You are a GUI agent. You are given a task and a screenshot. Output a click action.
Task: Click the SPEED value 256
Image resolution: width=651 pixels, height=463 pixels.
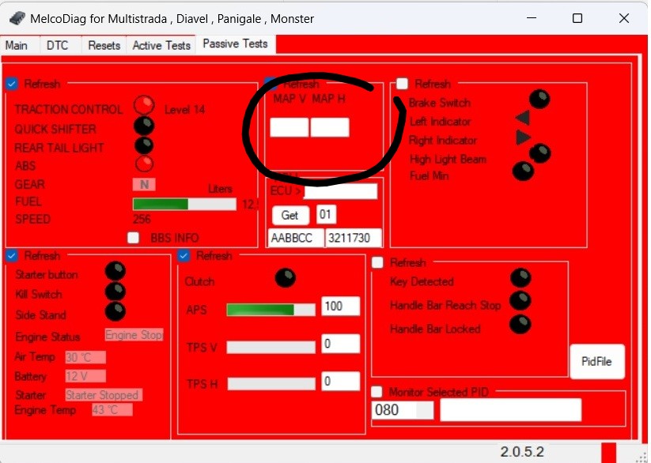tap(142, 219)
